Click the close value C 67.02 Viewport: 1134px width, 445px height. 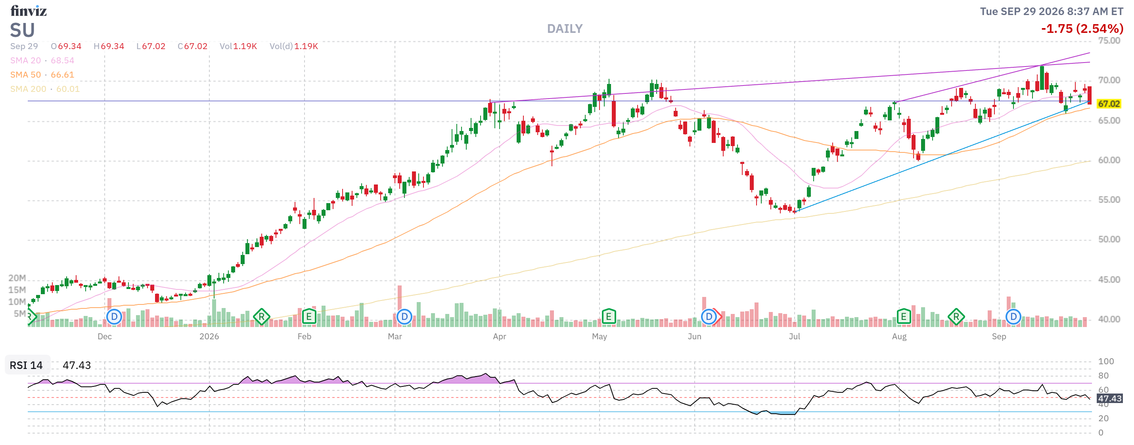click(x=192, y=46)
